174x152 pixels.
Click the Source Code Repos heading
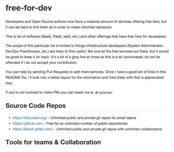(36, 106)
